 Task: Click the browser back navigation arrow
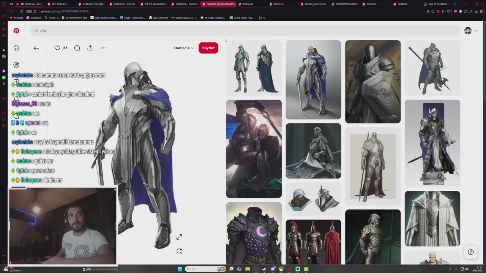[11, 11]
